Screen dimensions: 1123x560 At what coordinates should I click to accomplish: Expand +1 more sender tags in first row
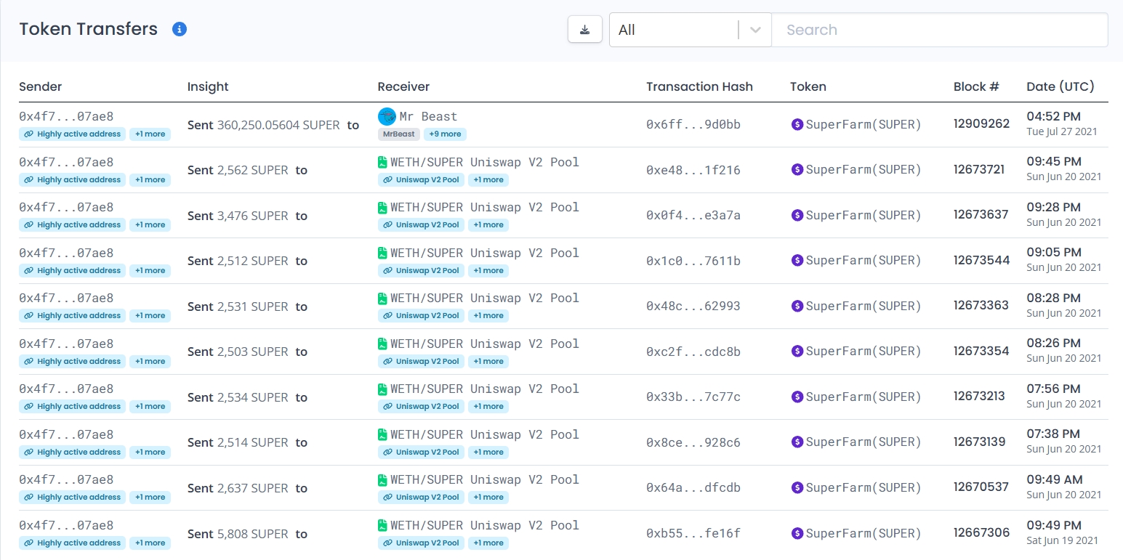pos(150,134)
